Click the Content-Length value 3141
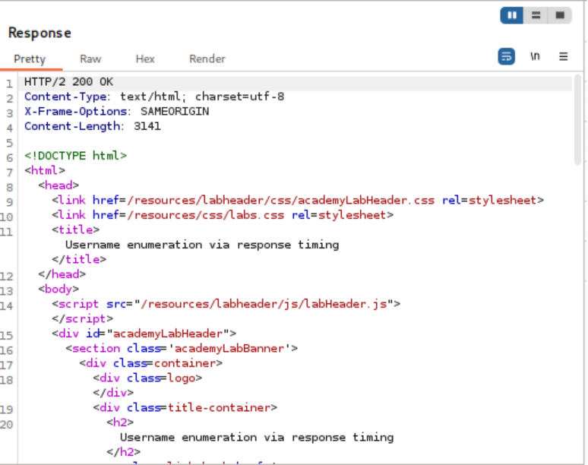The width and height of the screenshot is (588, 465). [147, 126]
